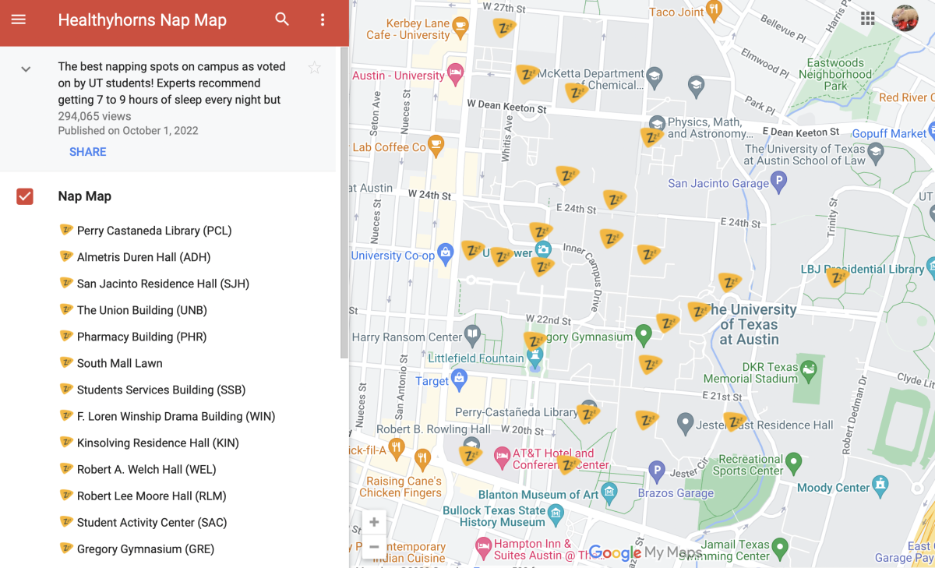The height and width of the screenshot is (568, 935).
Task: Click the Recreational Sports Center pin
Action: (794, 463)
